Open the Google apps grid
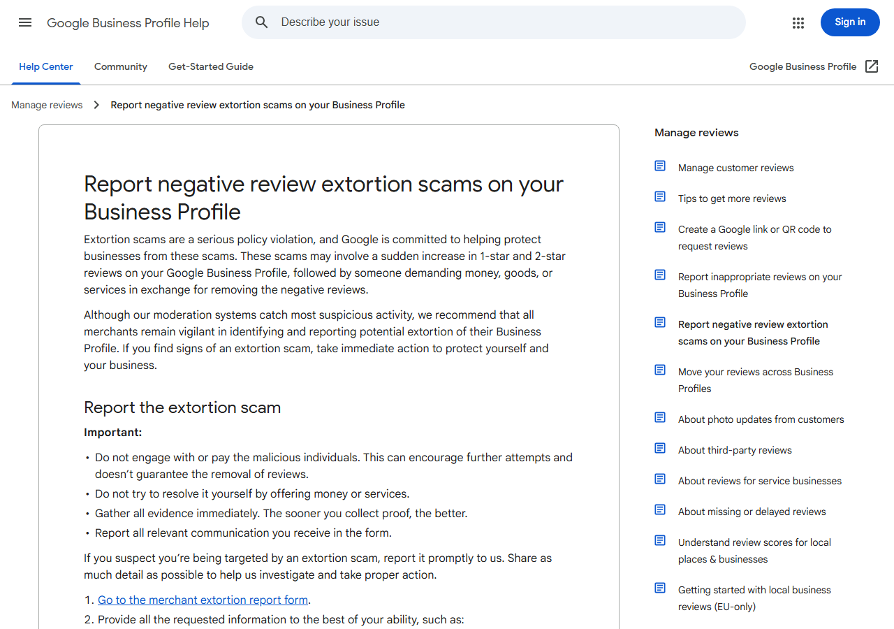The height and width of the screenshot is (629, 894). (798, 23)
